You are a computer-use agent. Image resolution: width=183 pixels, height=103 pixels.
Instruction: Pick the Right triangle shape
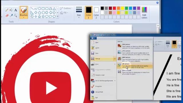[32, 13]
